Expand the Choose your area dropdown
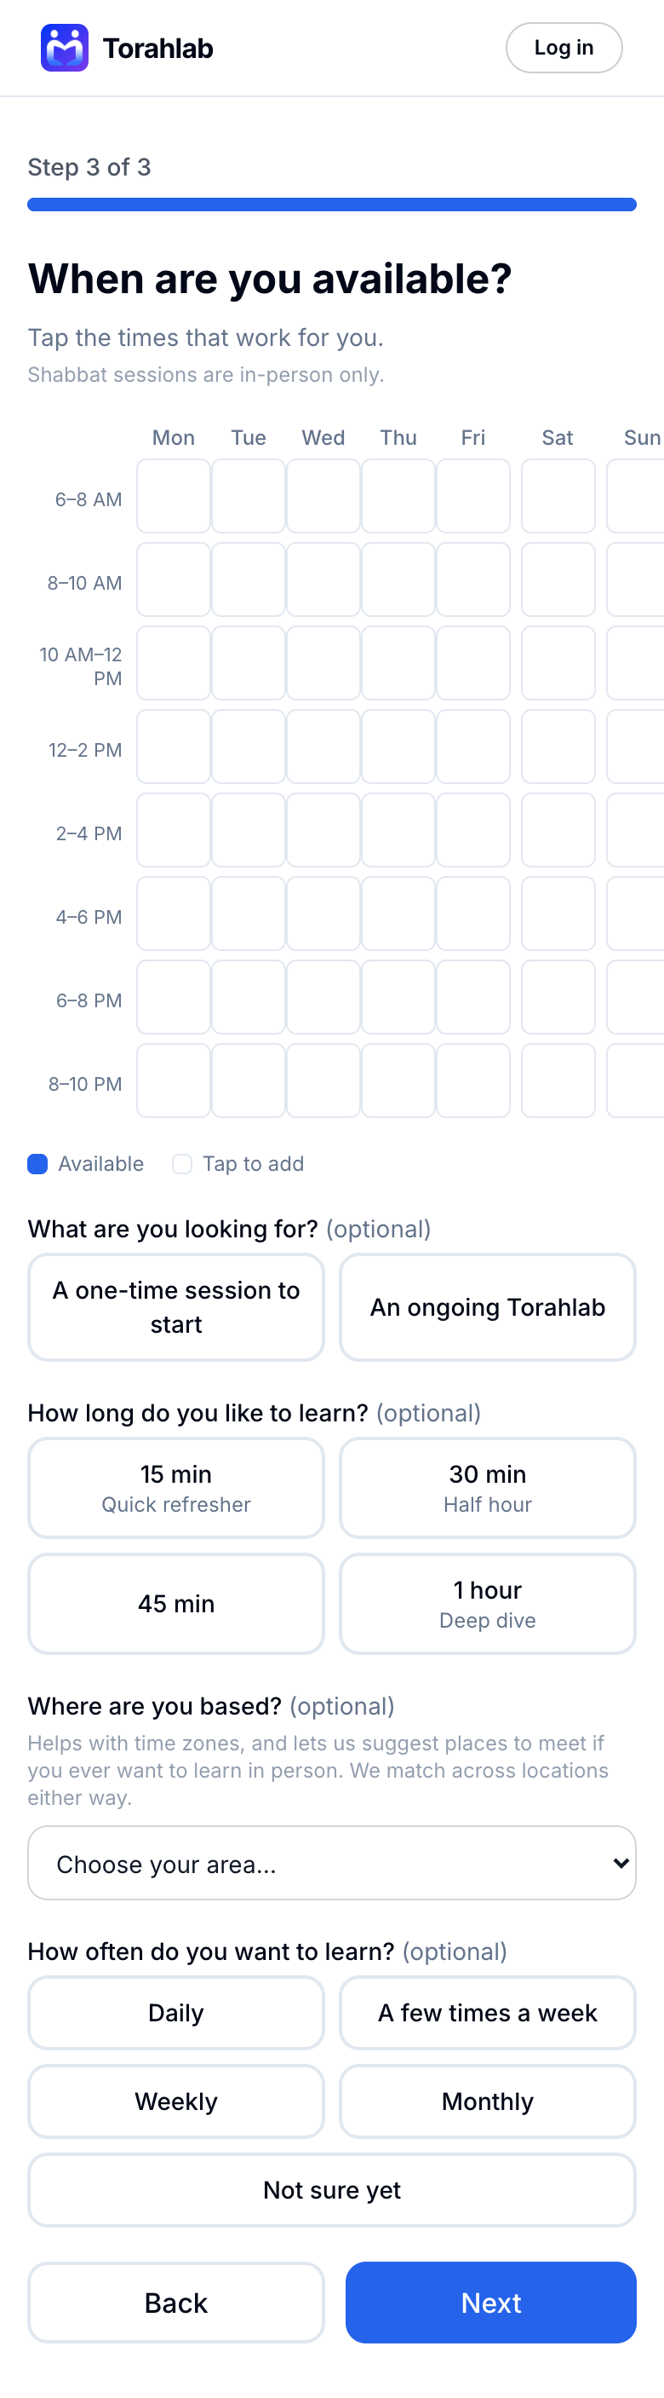This screenshot has height=2398, width=664. [332, 1863]
